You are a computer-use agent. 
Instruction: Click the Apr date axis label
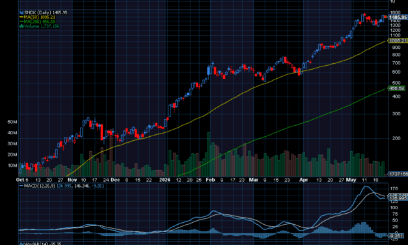point(304,180)
